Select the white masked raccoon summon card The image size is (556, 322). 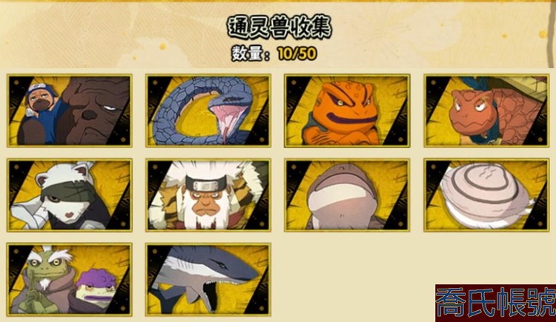[70, 195]
